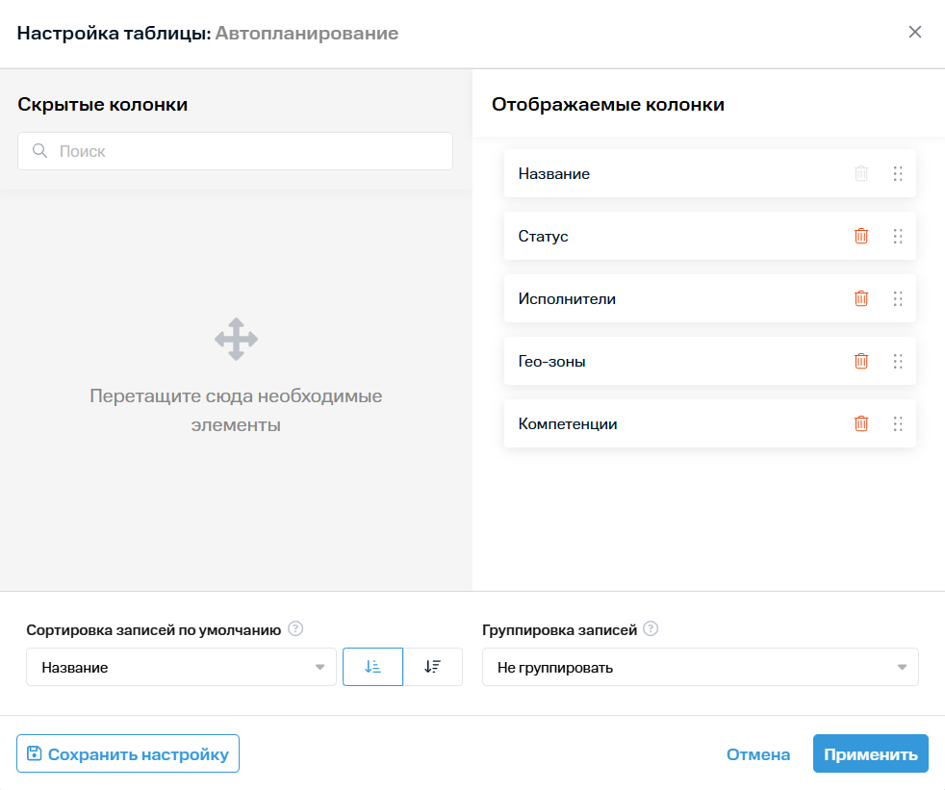Click the Отмена link

758,754
